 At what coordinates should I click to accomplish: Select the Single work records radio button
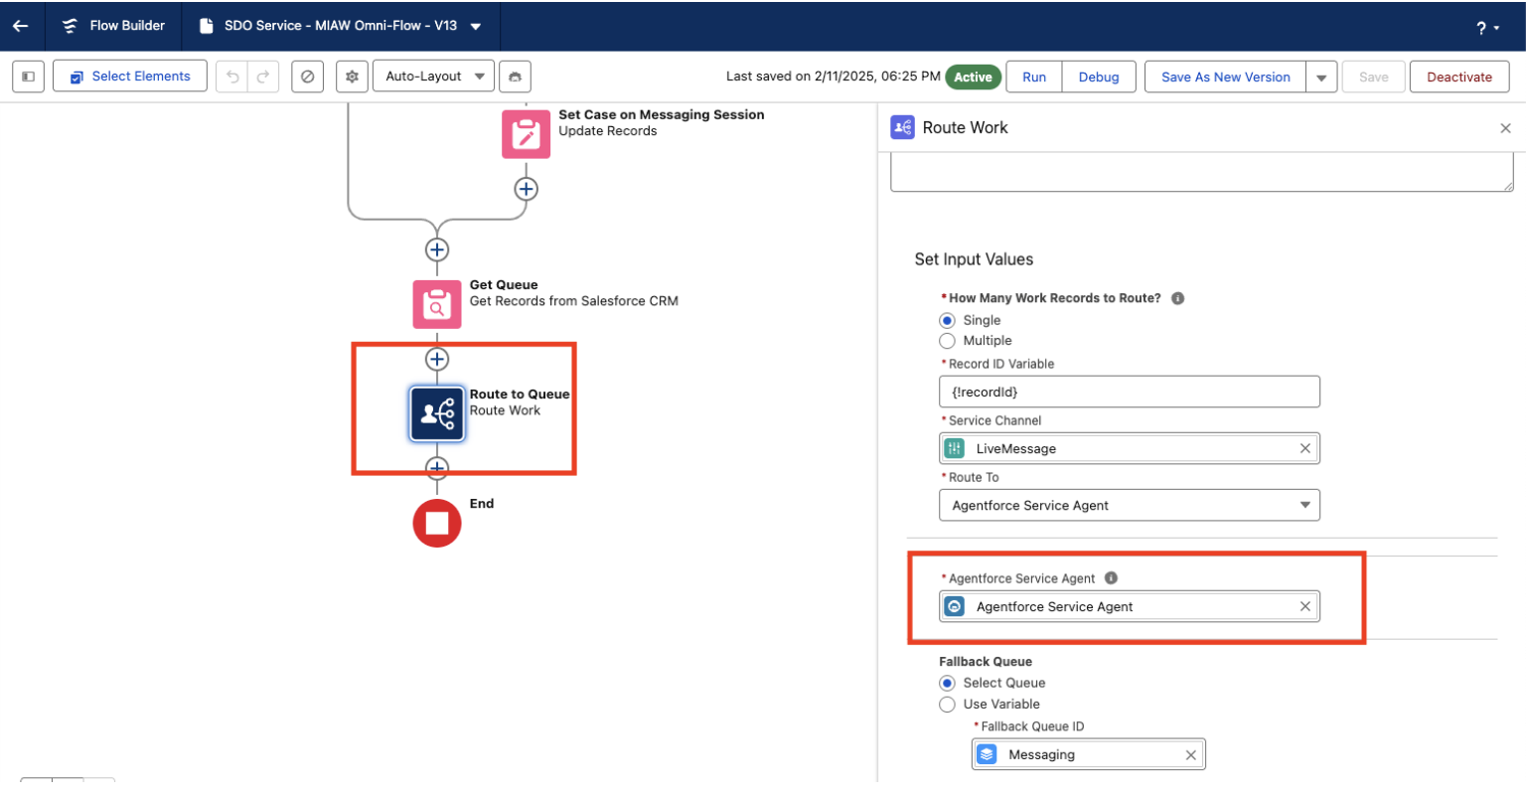[947, 320]
